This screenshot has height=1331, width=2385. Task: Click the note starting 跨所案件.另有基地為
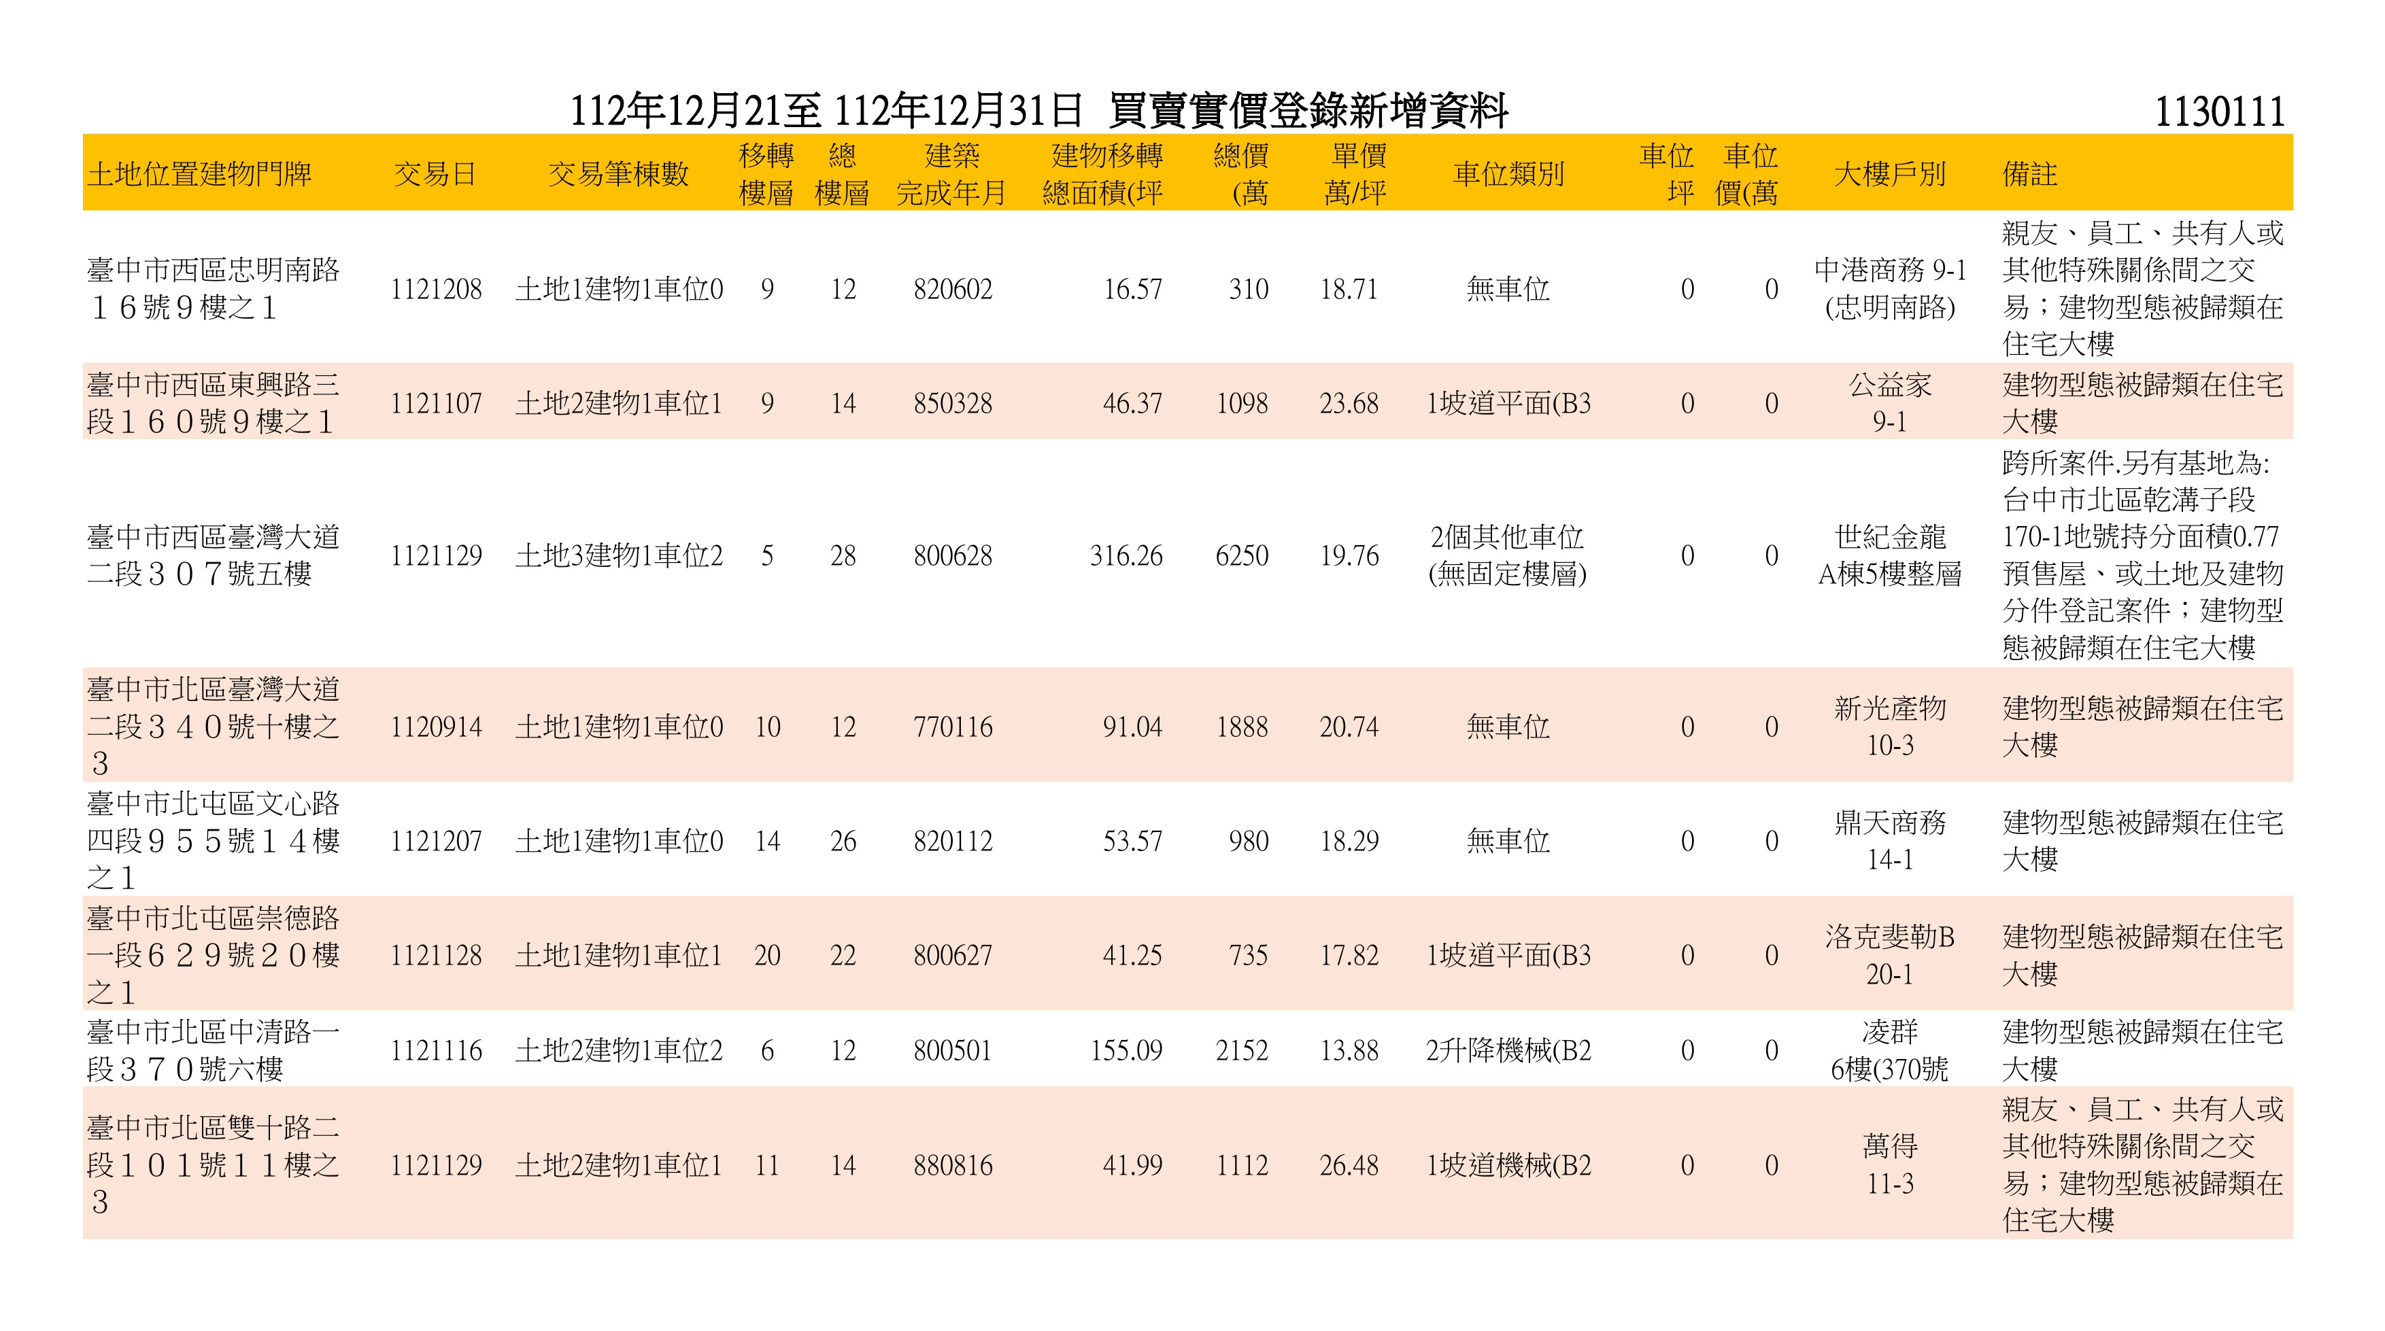tap(2142, 555)
